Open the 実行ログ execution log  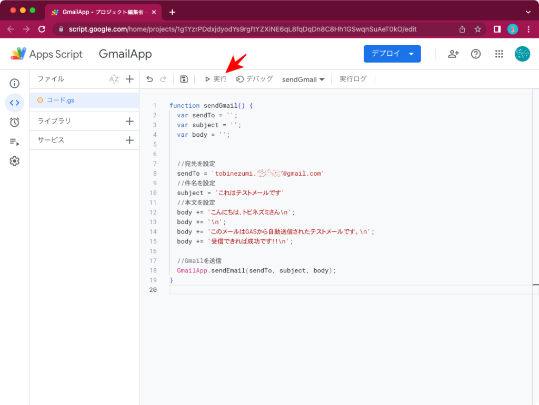[x=353, y=79]
